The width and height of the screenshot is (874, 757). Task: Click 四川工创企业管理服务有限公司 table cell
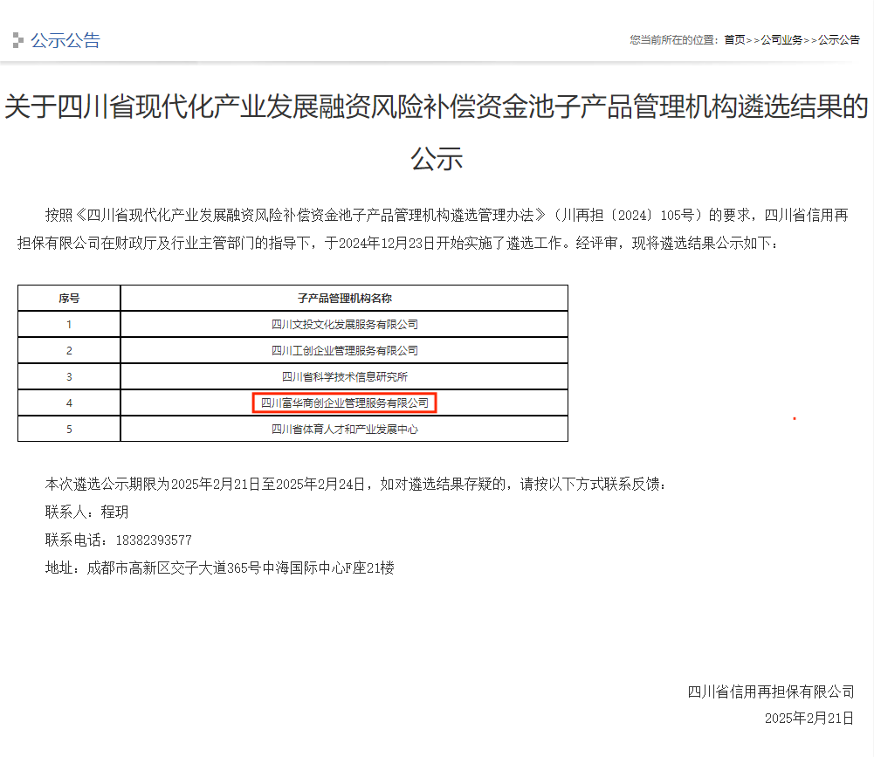point(345,351)
